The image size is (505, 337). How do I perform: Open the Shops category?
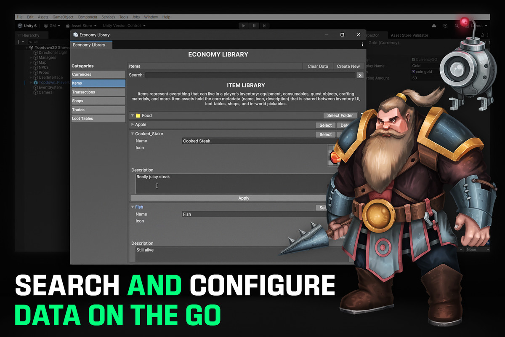point(98,101)
